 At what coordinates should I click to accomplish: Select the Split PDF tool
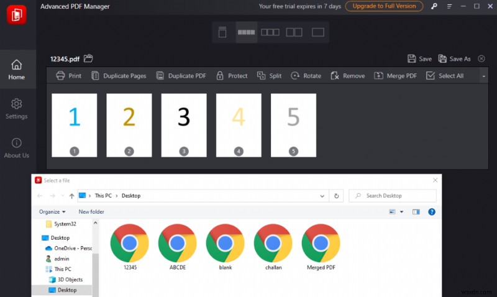click(269, 76)
